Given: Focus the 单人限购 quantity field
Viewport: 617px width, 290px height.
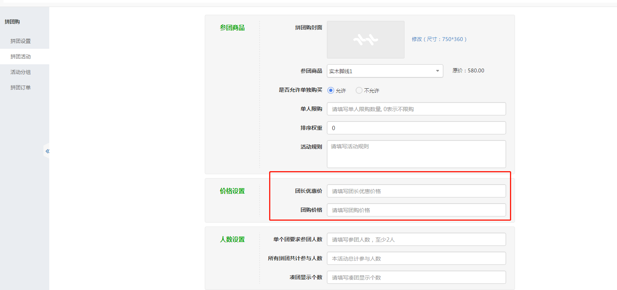Looking at the screenshot, I should [416, 109].
